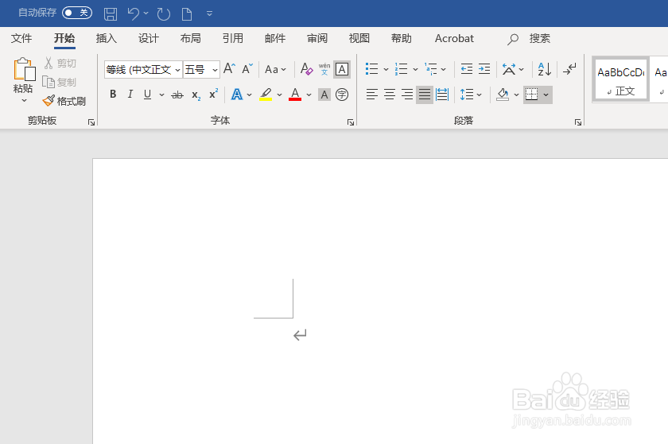Click the align right icon
The height and width of the screenshot is (444, 668).
tap(407, 94)
